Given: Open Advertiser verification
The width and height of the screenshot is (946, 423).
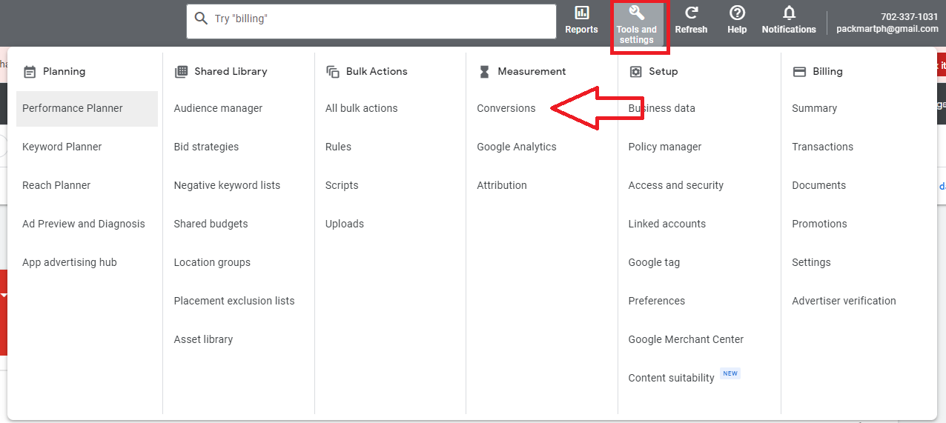Looking at the screenshot, I should (x=844, y=301).
